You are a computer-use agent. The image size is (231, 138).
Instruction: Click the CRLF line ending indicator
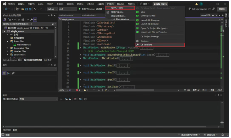[220, 90]
